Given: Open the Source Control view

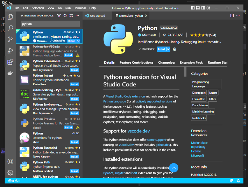Looking at the screenshot, I should click(x=10, y=39).
